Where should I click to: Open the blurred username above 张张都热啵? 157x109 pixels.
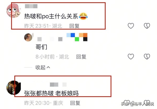pos(58,85)
